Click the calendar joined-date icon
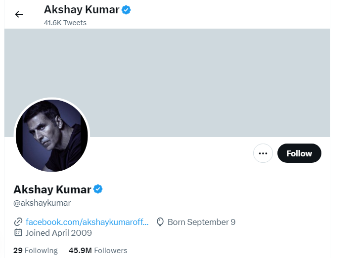358x258 pixels. click(x=18, y=233)
